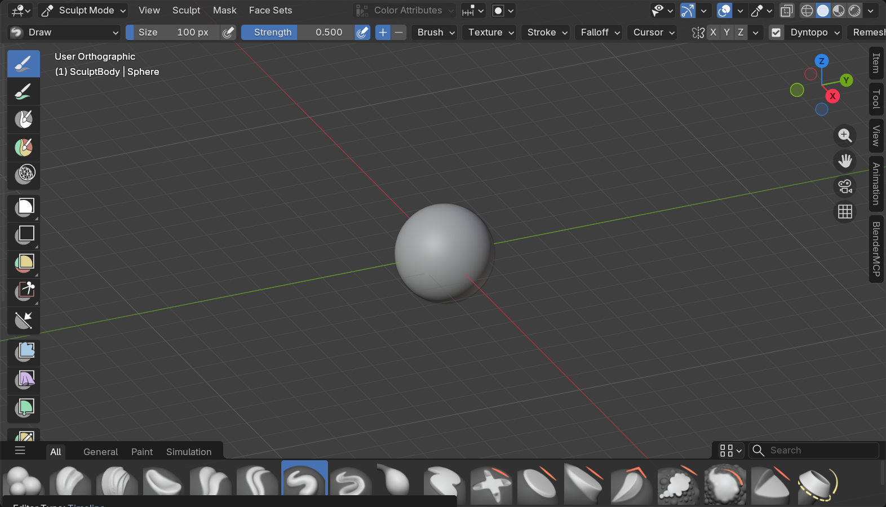The image size is (886, 507).
Task: Expand the Falloff settings popover
Action: tap(601, 33)
